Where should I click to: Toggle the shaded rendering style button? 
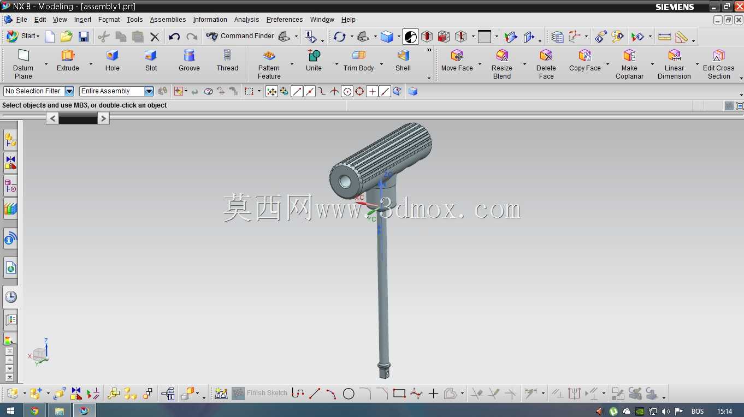[411, 37]
